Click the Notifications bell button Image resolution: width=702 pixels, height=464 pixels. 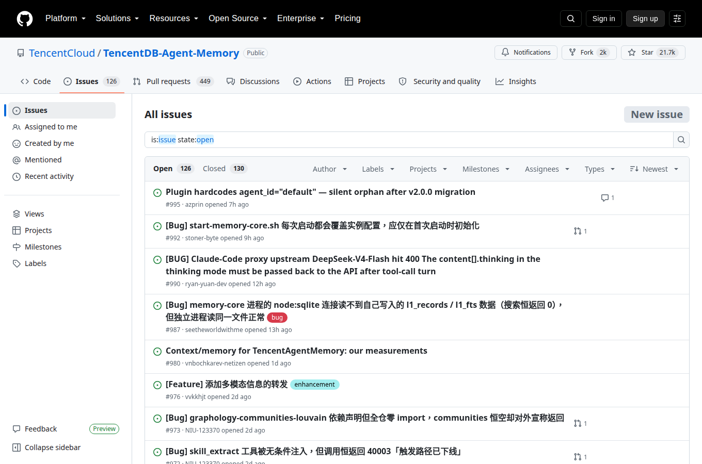526,53
